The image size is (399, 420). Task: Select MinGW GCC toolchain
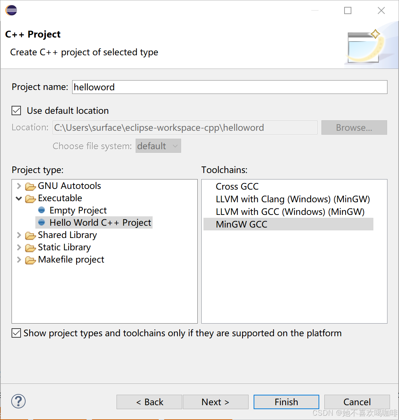point(288,224)
